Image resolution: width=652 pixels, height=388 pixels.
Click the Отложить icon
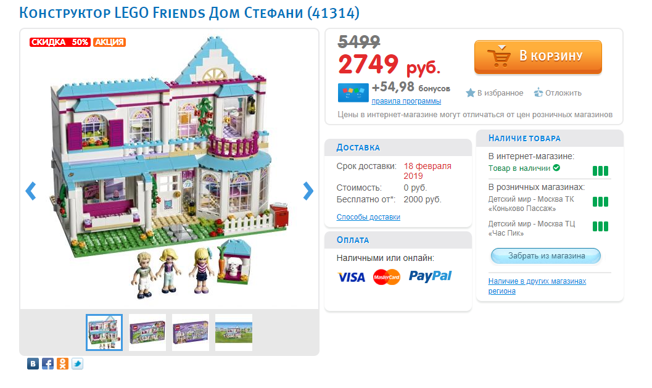pos(538,93)
